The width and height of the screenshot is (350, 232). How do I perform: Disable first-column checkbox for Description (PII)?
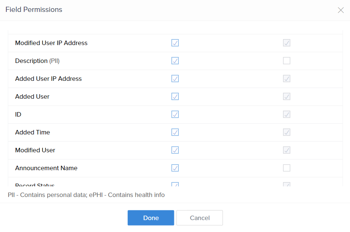[175, 61]
